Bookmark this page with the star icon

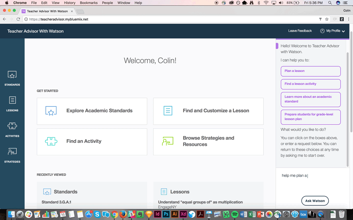point(327,19)
